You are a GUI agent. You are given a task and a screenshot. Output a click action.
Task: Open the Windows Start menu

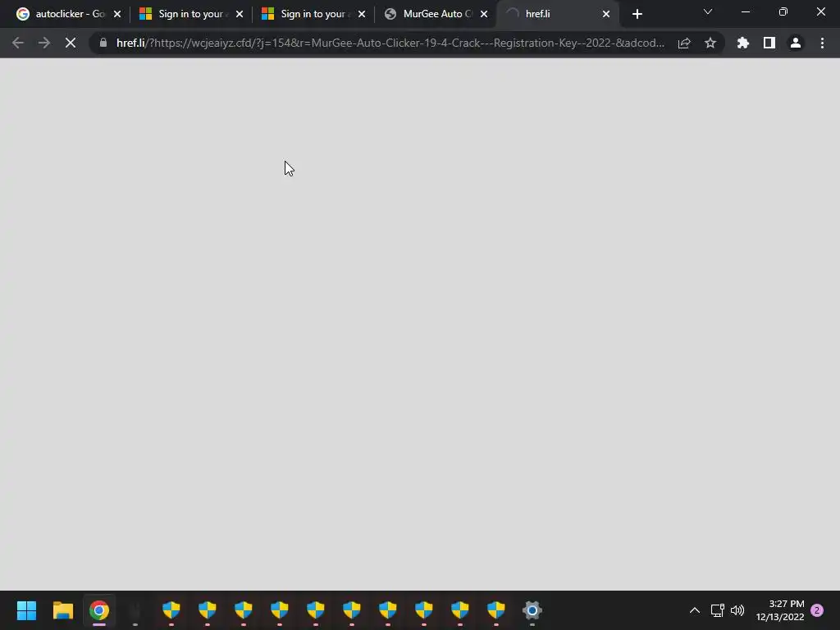[x=27, y=610]
